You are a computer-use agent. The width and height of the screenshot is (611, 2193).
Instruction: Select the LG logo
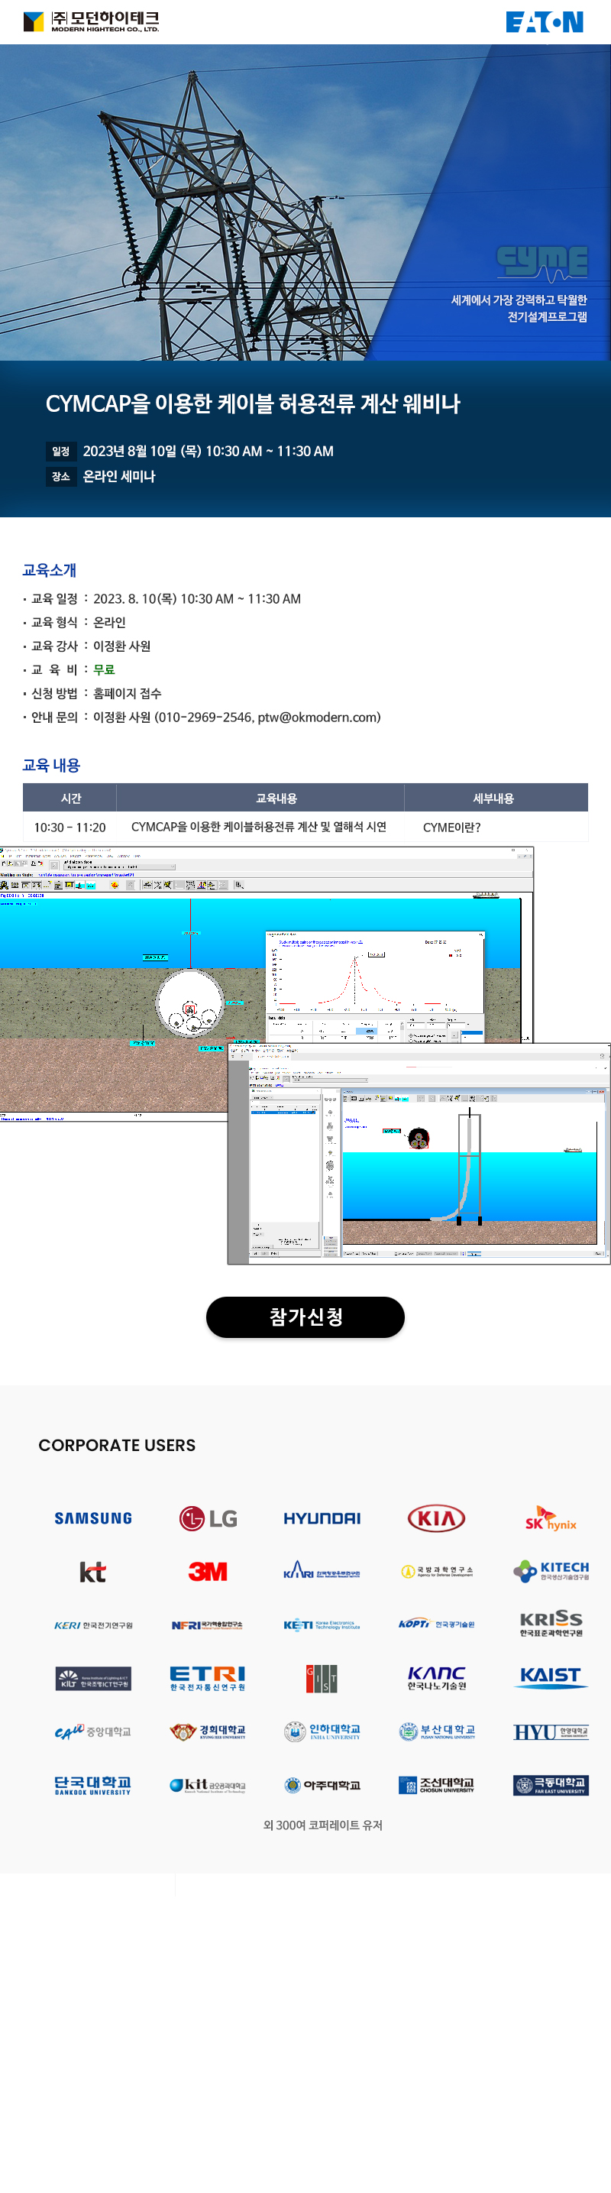[208, 1518]
